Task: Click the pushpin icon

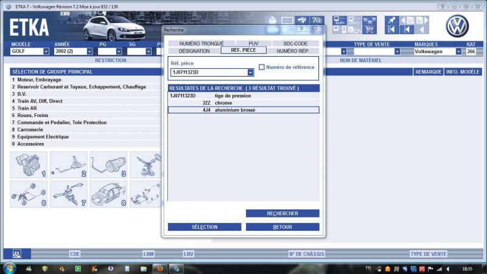Action: point(391,21)
